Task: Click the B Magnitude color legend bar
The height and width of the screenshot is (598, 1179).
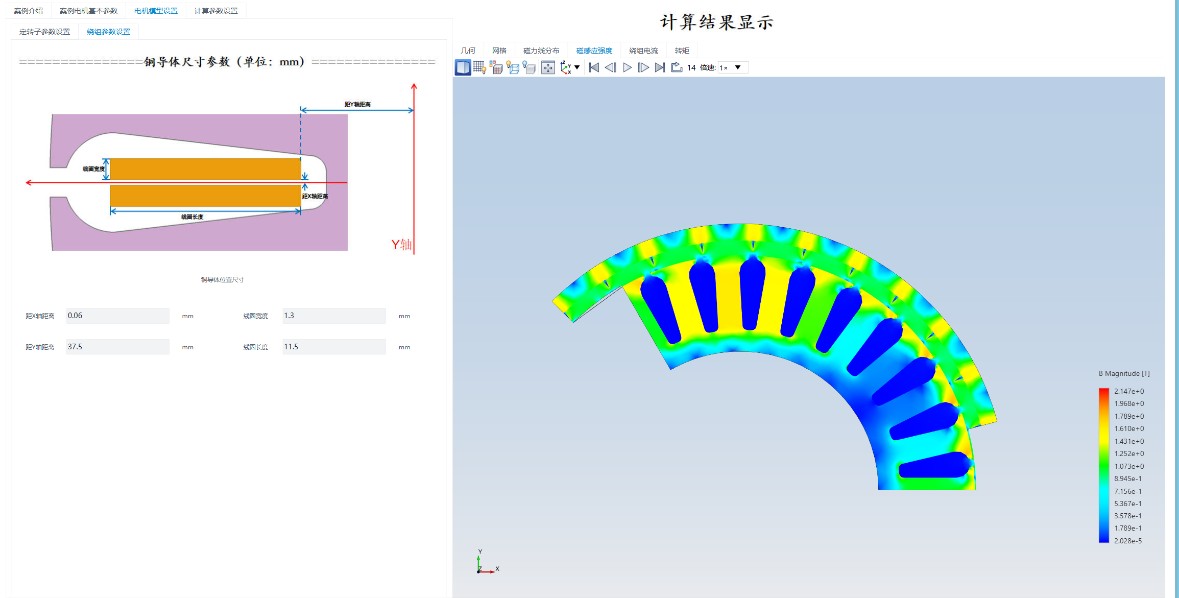Action: pyautogui.click(x=1104, y=465)
